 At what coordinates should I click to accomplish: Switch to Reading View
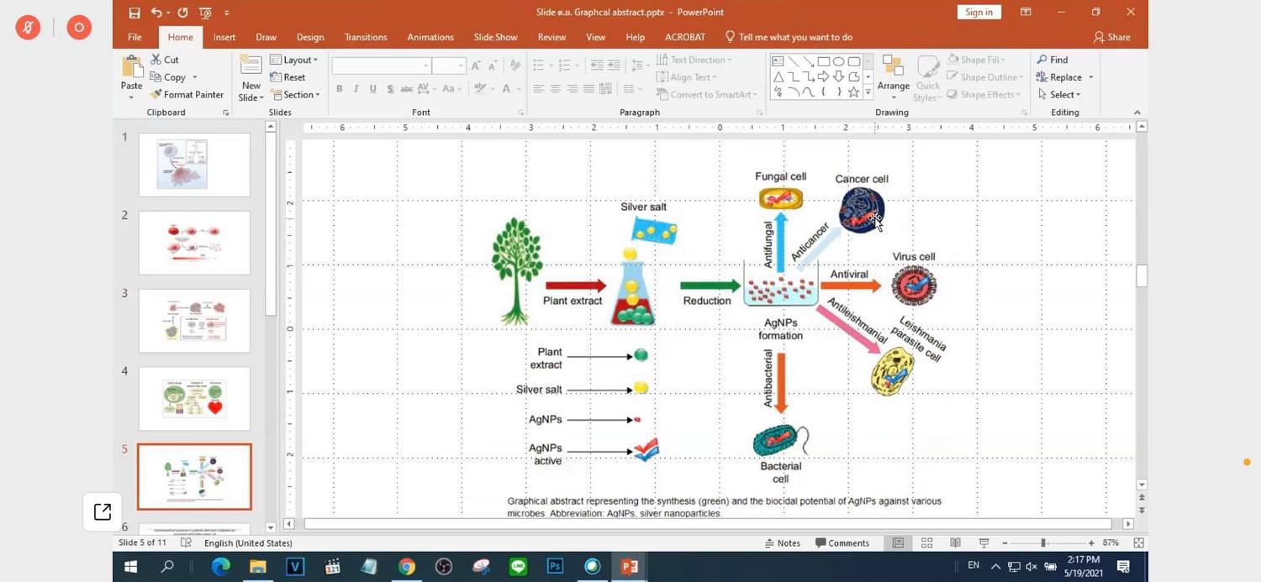tap(955, 543)
